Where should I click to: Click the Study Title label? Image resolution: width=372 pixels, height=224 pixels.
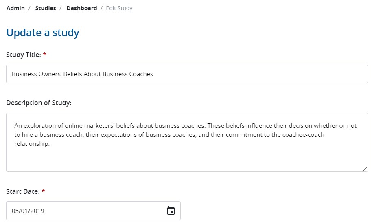[23, 55]
